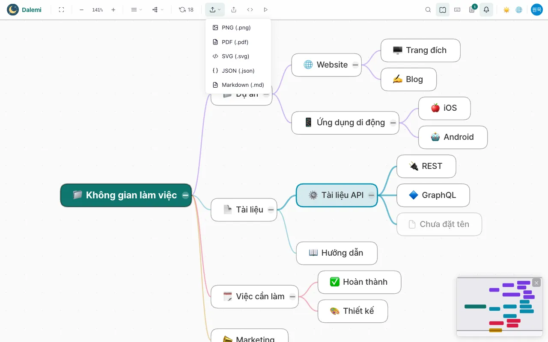Toggle fullscreen view icon
Viewport: 548px width, 342px height.
(61, 9)
